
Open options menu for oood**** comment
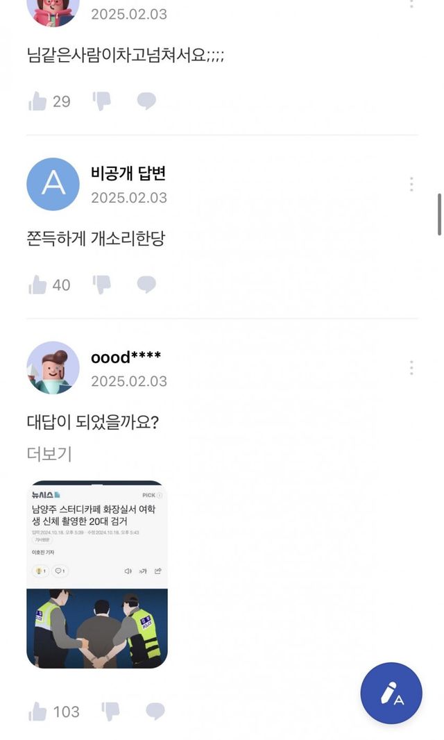pos(411,367)
